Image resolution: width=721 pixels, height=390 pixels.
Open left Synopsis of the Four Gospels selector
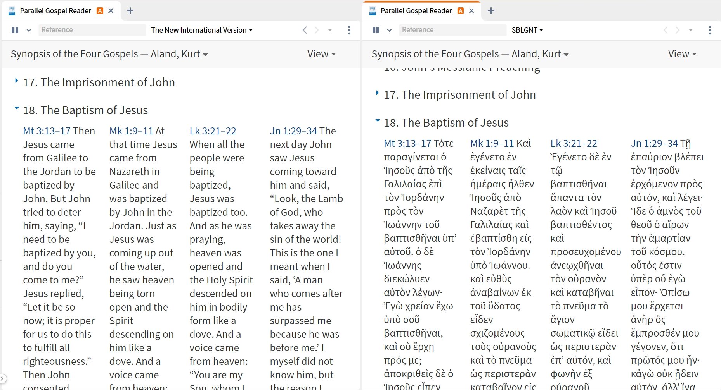pyautogui.click(x=109, y=54)
